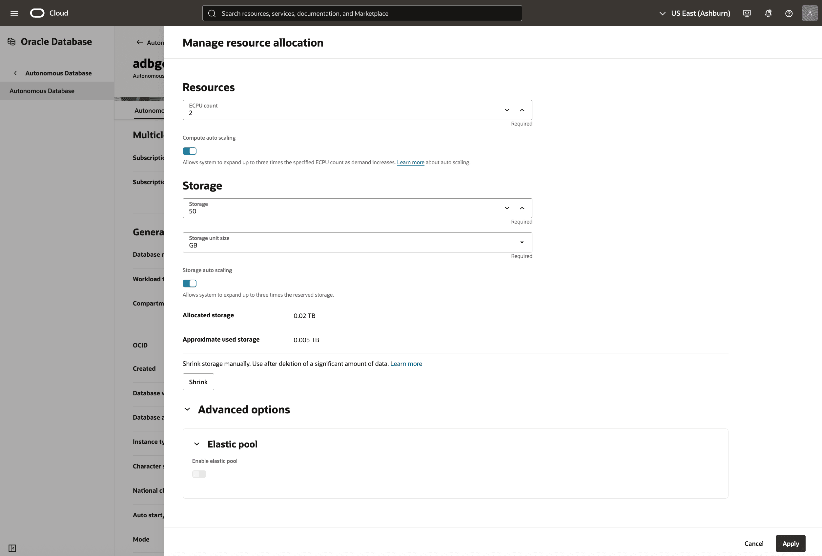822x556 pixels.
Task: Disable Compute auto scaling
Action: coord(190,151)
